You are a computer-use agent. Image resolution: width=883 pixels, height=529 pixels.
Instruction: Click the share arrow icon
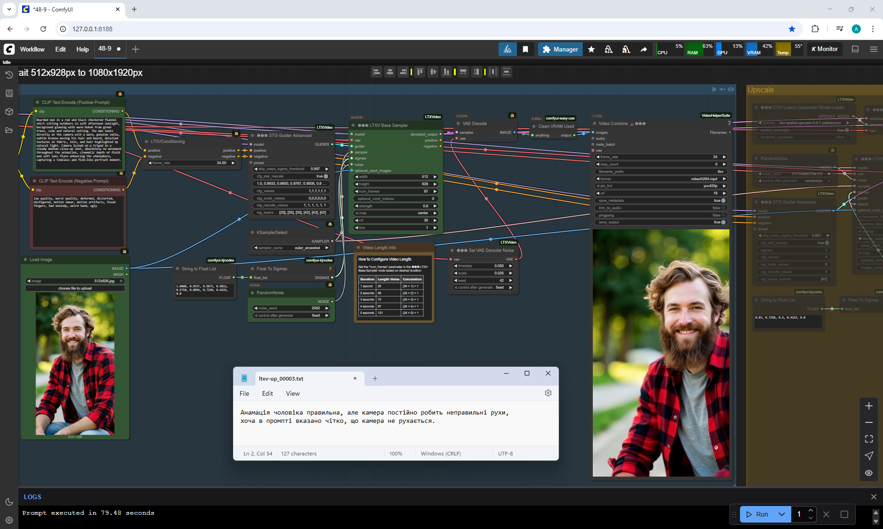coord(644,49)
